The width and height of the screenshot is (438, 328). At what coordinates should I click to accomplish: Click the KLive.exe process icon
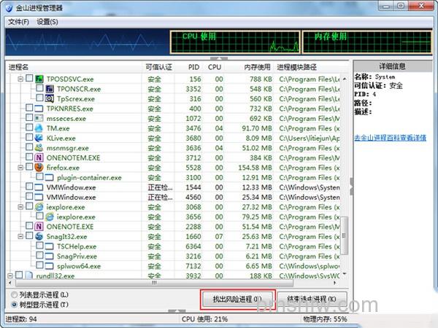coord(39,138)
